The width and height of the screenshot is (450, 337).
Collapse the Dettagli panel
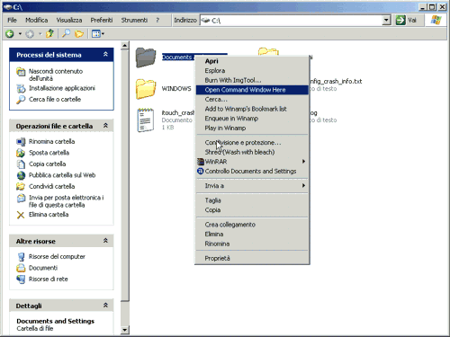click(105, 306)
